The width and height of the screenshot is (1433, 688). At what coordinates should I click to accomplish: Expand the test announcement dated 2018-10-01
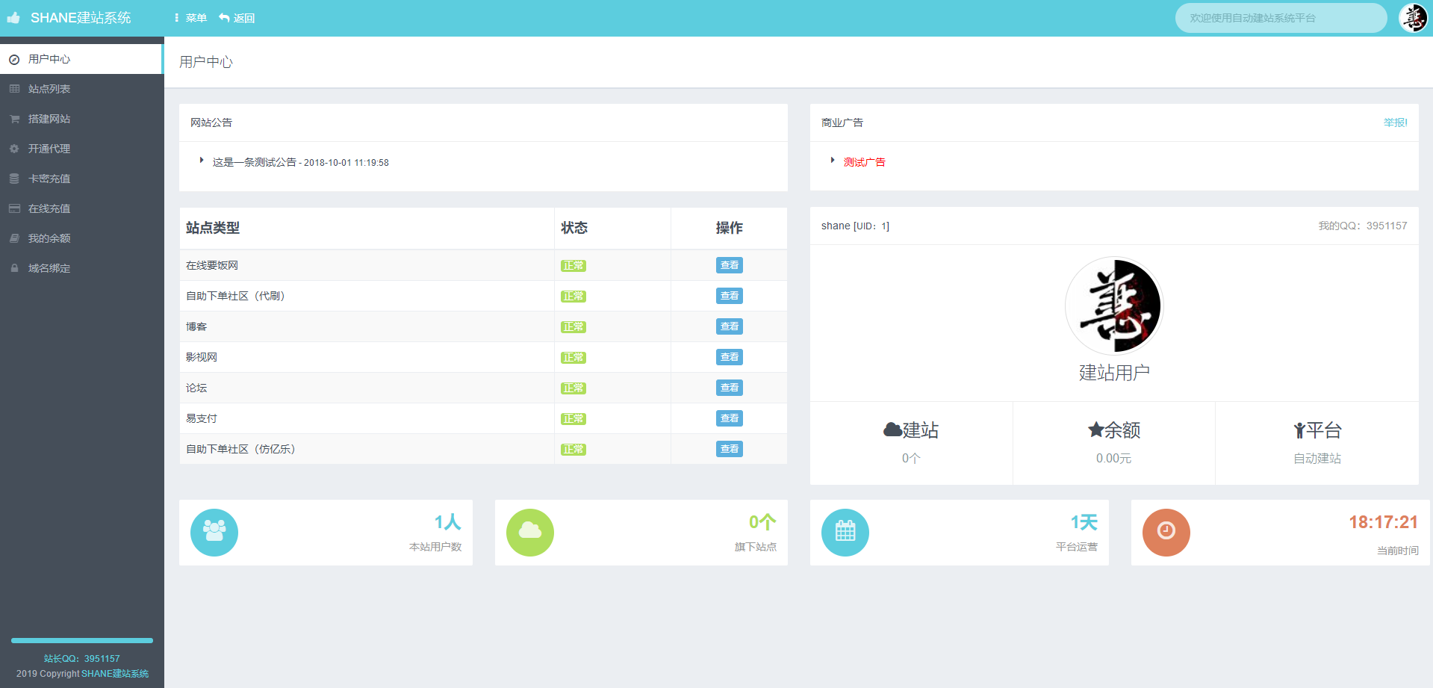(x=300, y=162)
